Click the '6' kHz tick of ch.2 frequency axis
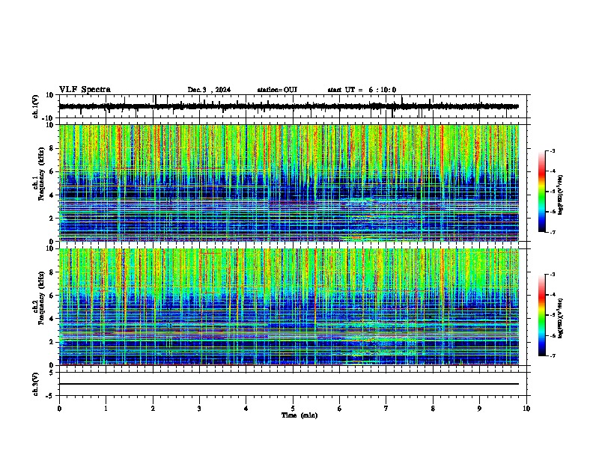Image resolution: width=593 pixels, height=458 pixels. pyautogui.click(x=53, y=296)
